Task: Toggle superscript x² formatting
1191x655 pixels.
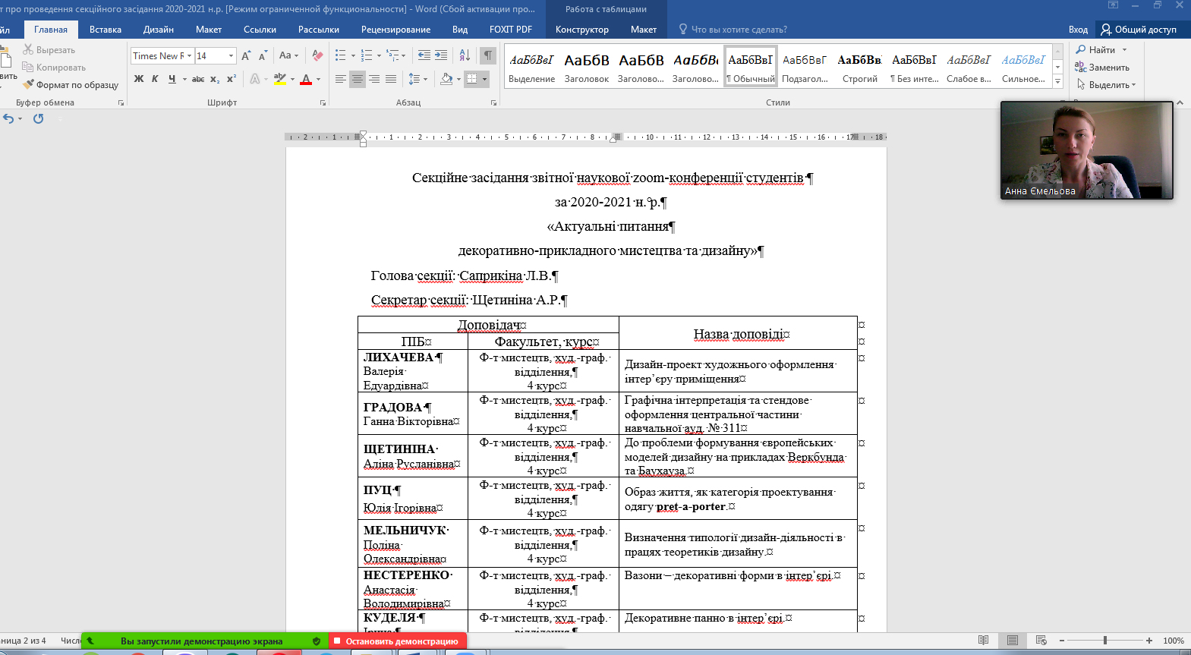Action: click(x=232, y=78)
